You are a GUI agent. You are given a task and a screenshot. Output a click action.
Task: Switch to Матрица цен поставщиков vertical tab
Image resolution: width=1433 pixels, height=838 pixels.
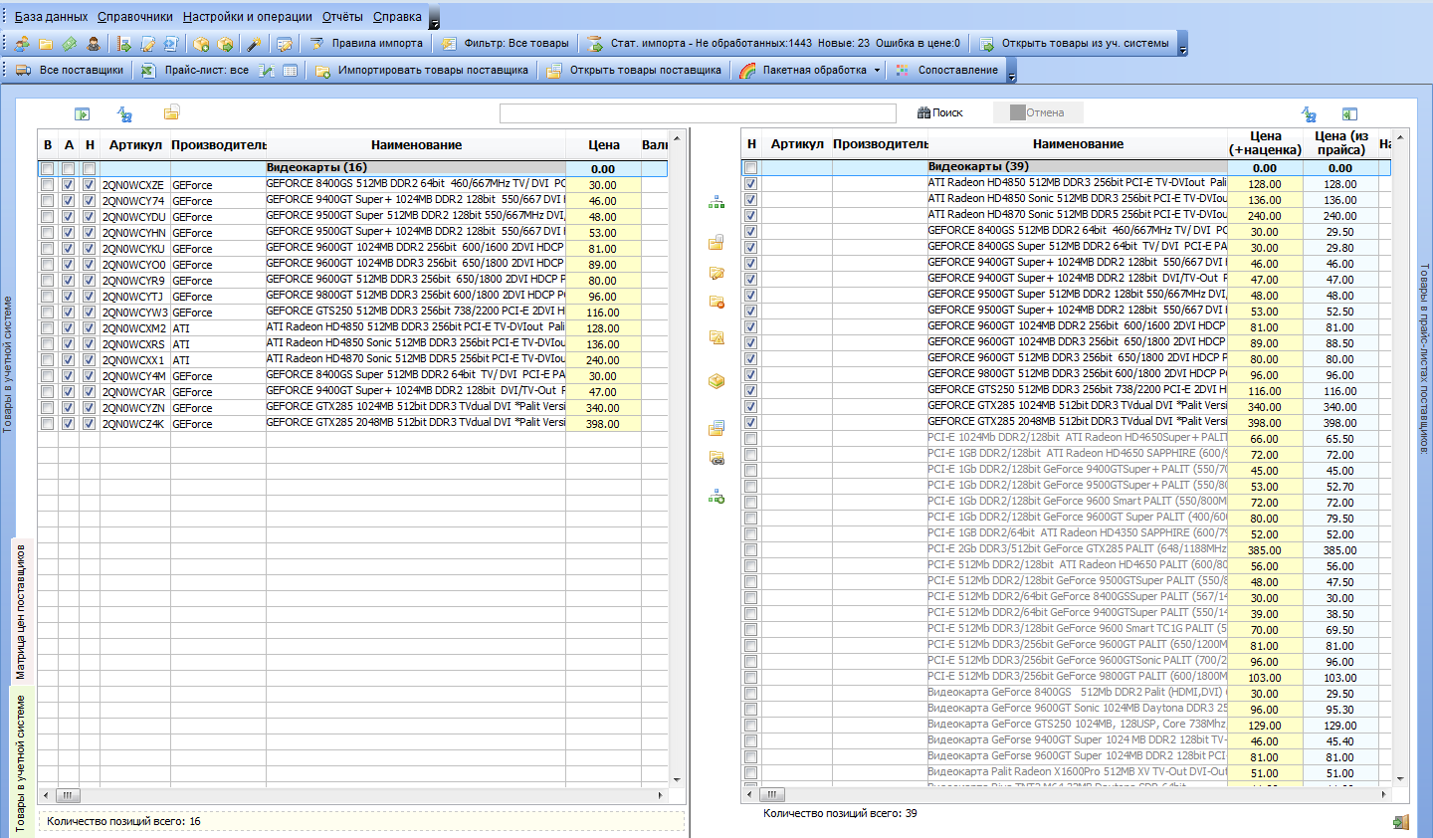20,612
